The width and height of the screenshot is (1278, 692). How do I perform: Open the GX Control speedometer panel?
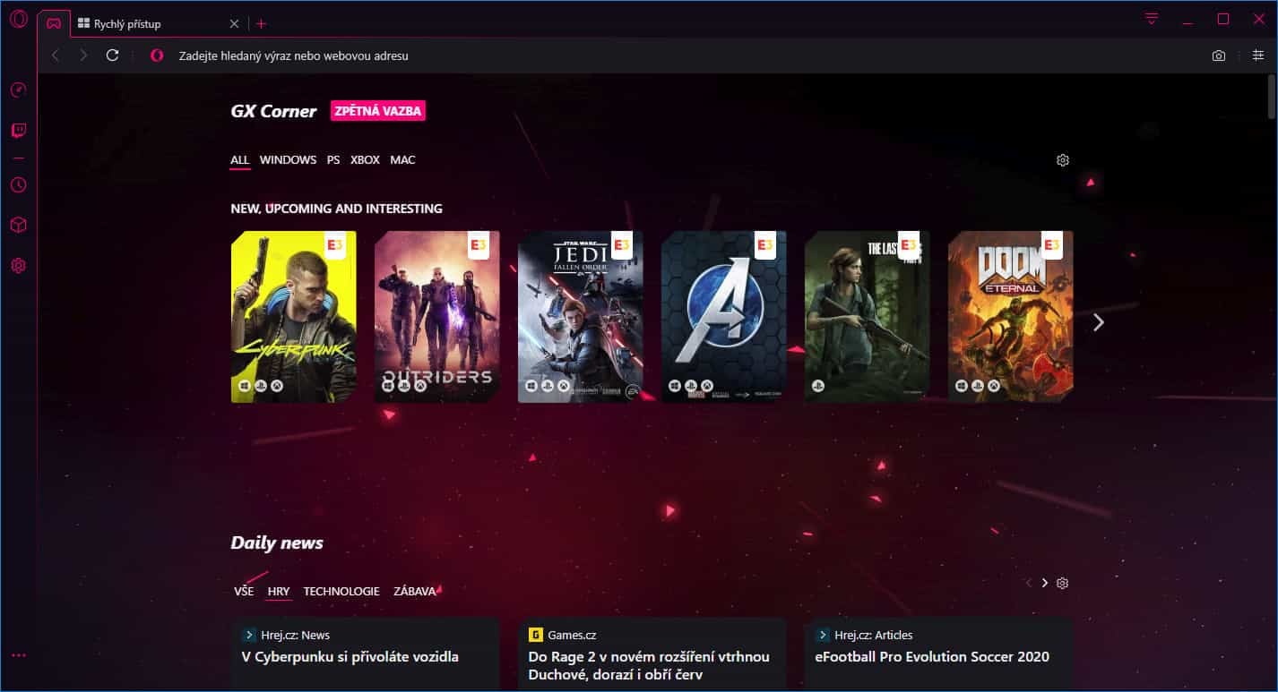point(18,90)
